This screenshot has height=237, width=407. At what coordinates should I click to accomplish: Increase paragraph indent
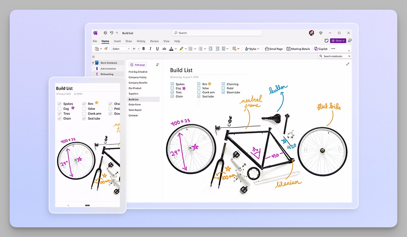click(x=217, y=48)
